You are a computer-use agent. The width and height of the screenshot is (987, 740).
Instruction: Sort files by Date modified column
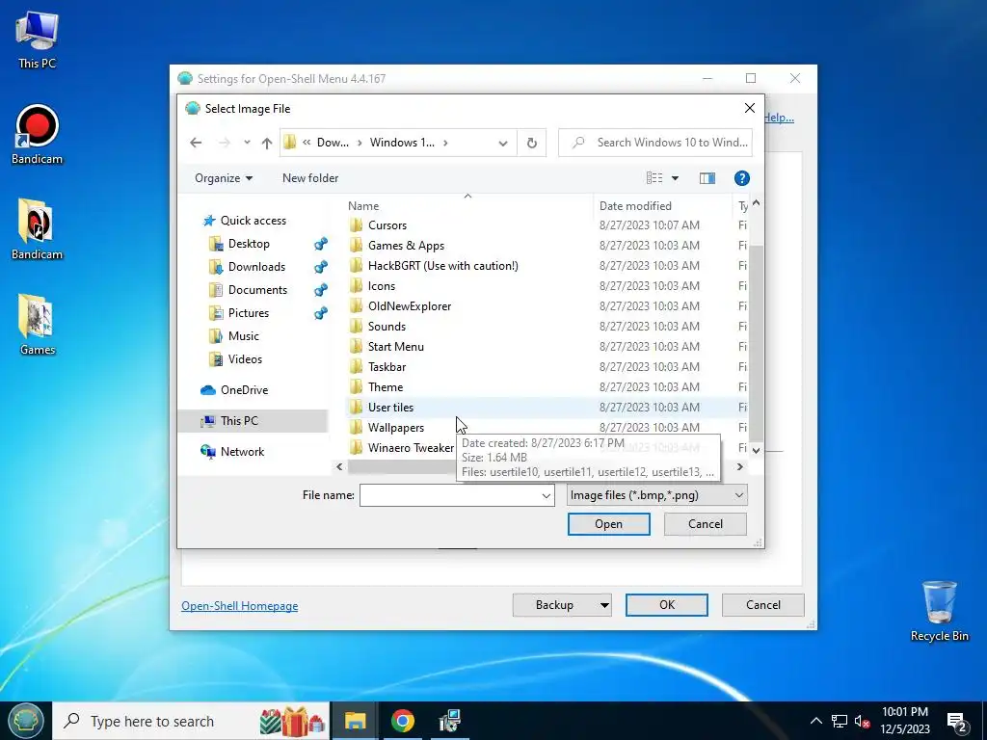click(635, 206)
